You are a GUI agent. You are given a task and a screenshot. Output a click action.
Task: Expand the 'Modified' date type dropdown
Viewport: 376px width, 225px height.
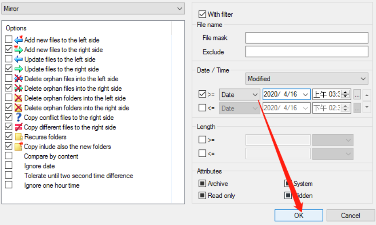(307, 79)
